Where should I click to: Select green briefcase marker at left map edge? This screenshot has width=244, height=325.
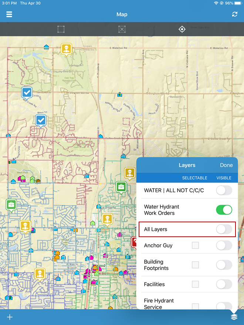(11, 204)
